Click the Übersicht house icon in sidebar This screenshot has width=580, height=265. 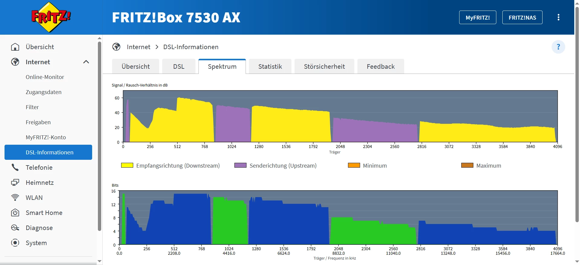click(x=15, y=47)
